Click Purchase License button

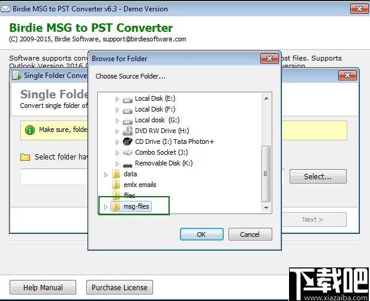coord(119,287)
